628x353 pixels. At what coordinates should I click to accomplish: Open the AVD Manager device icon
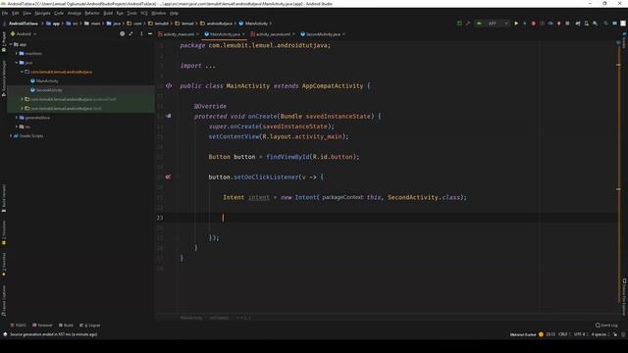click(587, 24)
